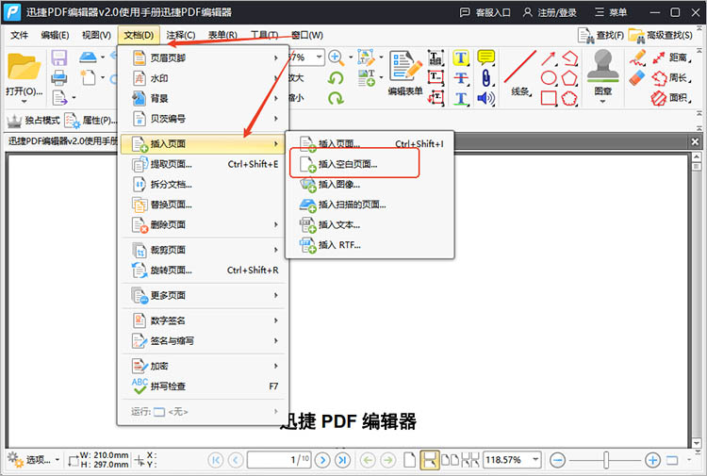
Task: Open the 窗口(W) menu
Action: point(306,35)
